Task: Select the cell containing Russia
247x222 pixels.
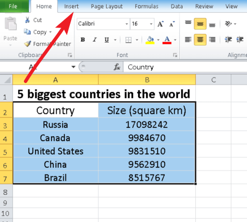Action: point(56,125)
